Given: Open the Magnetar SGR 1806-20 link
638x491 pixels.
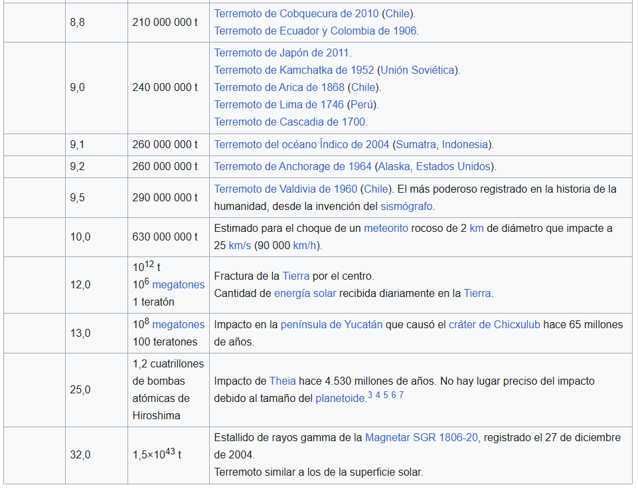Looking at the screenshot, I should [422, 437].
